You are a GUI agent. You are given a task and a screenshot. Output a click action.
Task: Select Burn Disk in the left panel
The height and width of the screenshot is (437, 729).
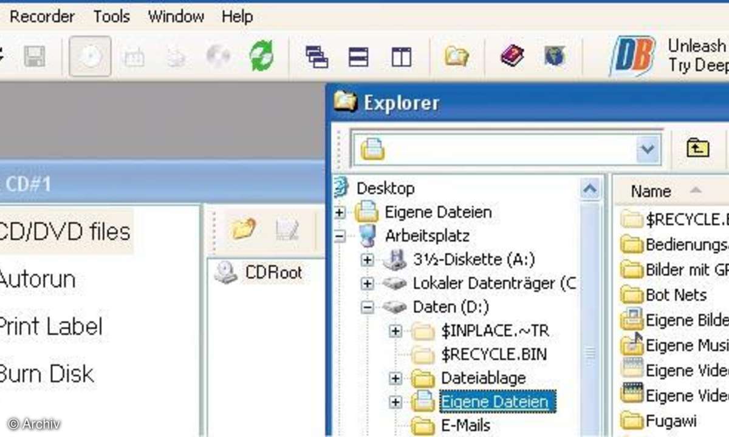click(46, 373)
